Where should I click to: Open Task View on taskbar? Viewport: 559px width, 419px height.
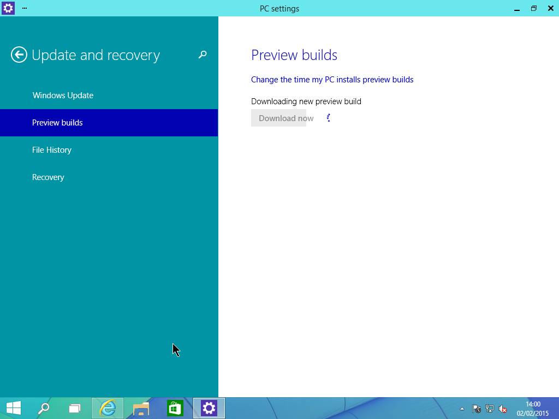tap(74, 408)
